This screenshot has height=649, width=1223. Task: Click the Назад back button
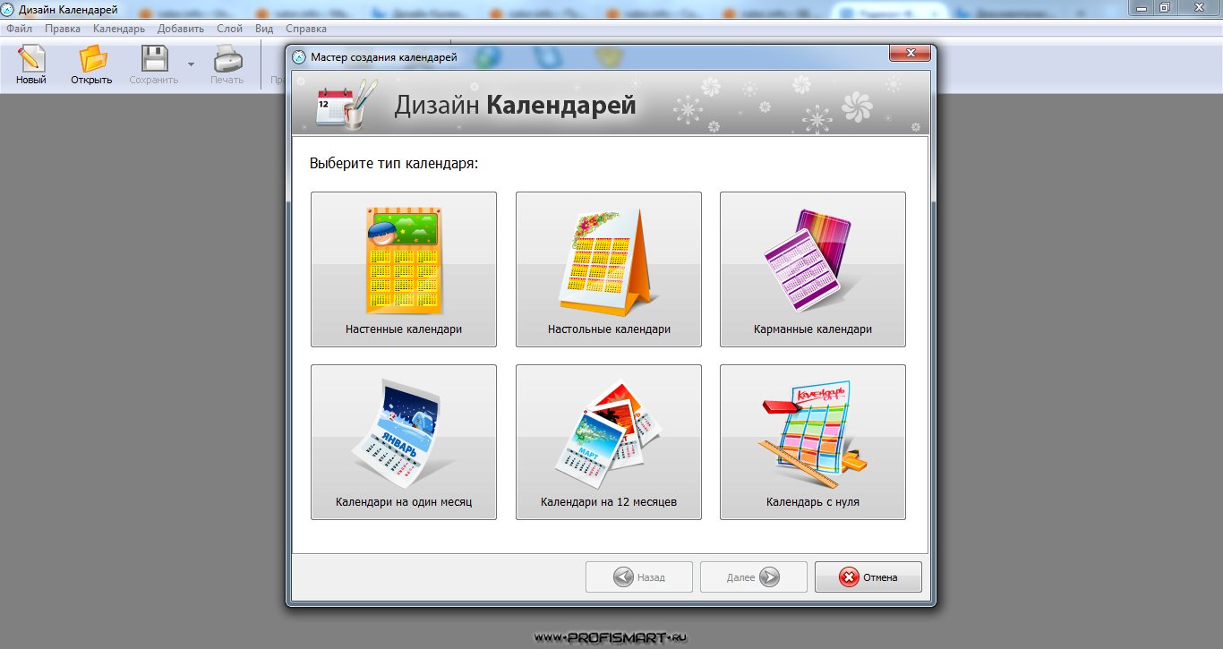(639, 577)
